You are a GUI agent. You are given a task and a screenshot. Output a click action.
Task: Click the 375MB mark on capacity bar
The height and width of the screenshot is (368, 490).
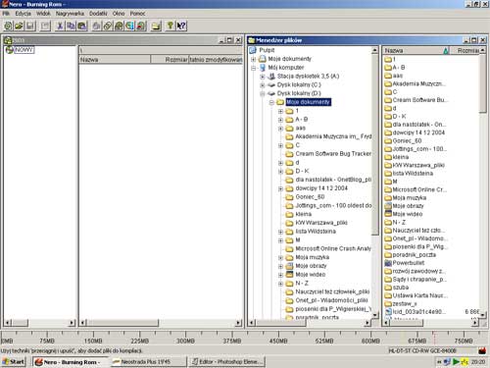coord(232,341)
